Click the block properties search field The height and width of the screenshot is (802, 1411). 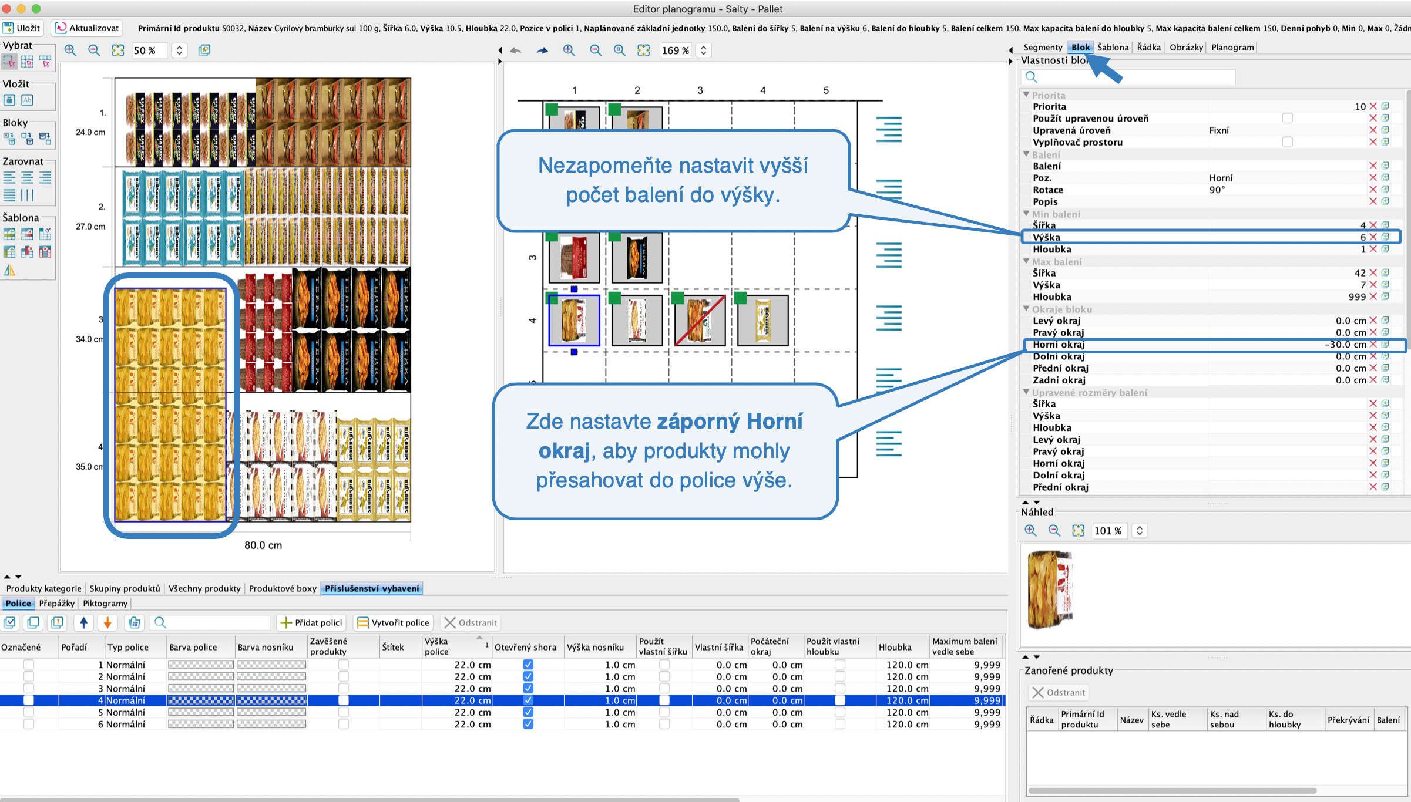[x=1128, y=77]
